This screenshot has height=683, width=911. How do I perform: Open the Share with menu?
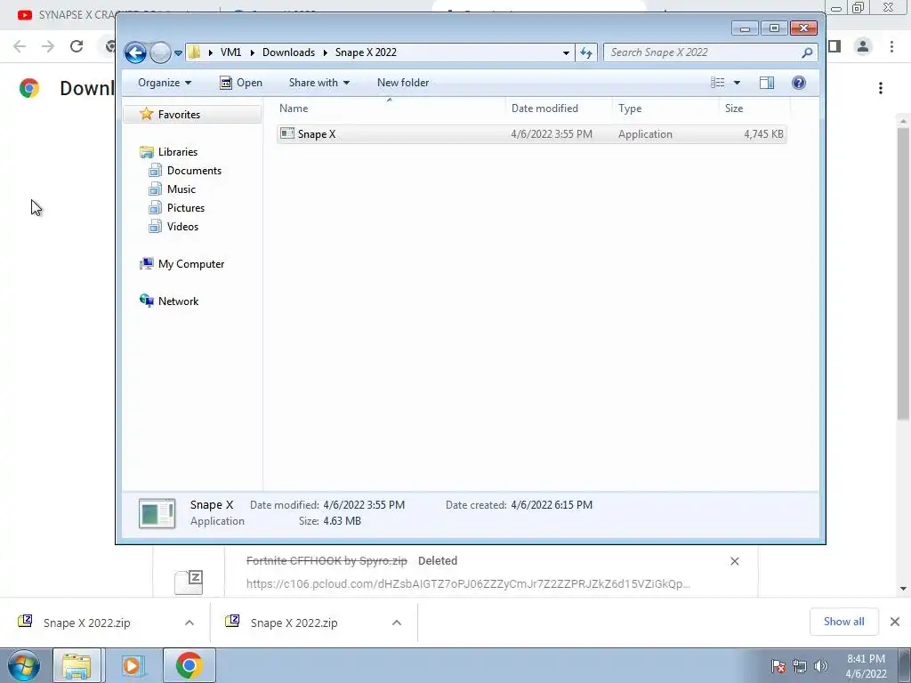tap(319, 83)
